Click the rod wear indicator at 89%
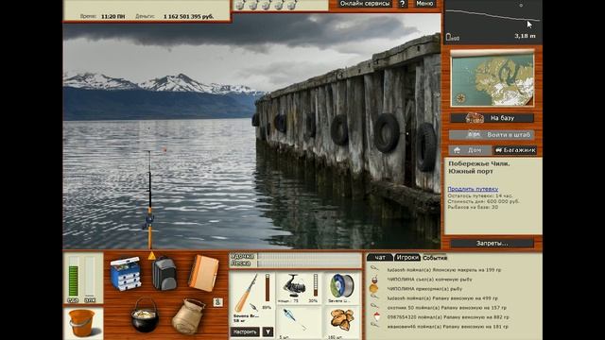Viewport: 605px width, 340px height. pyautogui.click(x=267, y=288)
